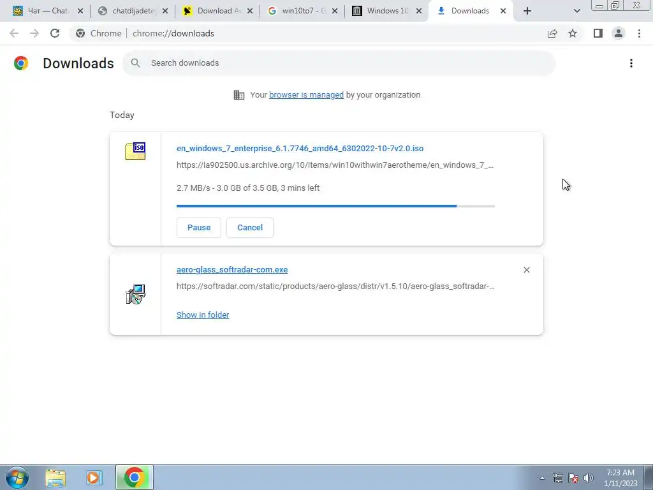Open the Action Center flag icon
Screen dimensions: 653x490
pos(573,478)
